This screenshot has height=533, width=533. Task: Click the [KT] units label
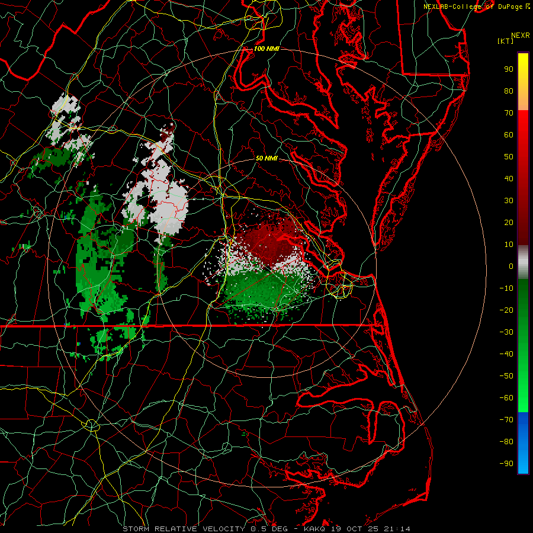coord(506,41)
